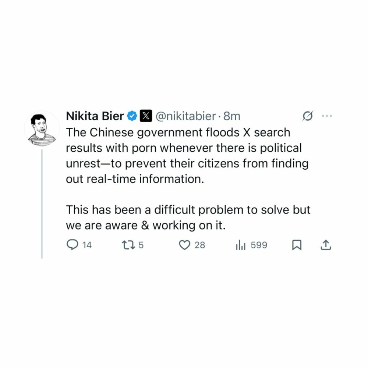Screen dimensions: 368x368
Task: Click the repost count 5
Action: pyautogui.click(x=141, y=245)
